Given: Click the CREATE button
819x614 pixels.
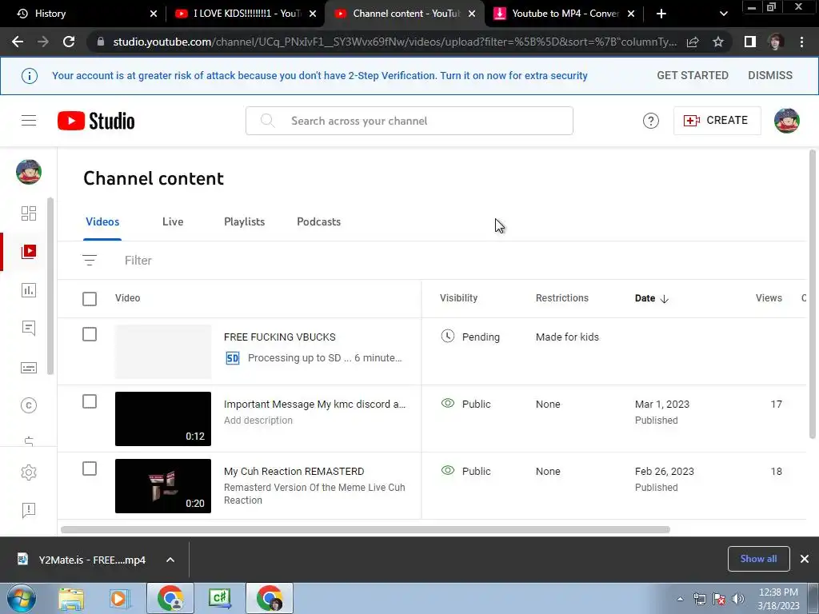Looking at the screenshot, I should tap(717, 121).
